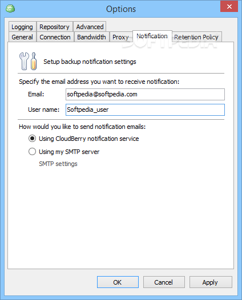Focus the User name input field
The image size is (242, 300).
(145, 110)
